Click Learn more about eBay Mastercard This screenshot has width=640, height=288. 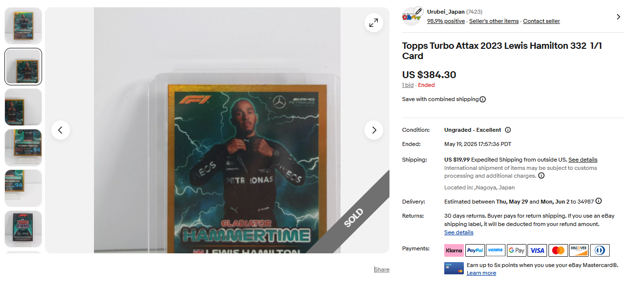481,273
